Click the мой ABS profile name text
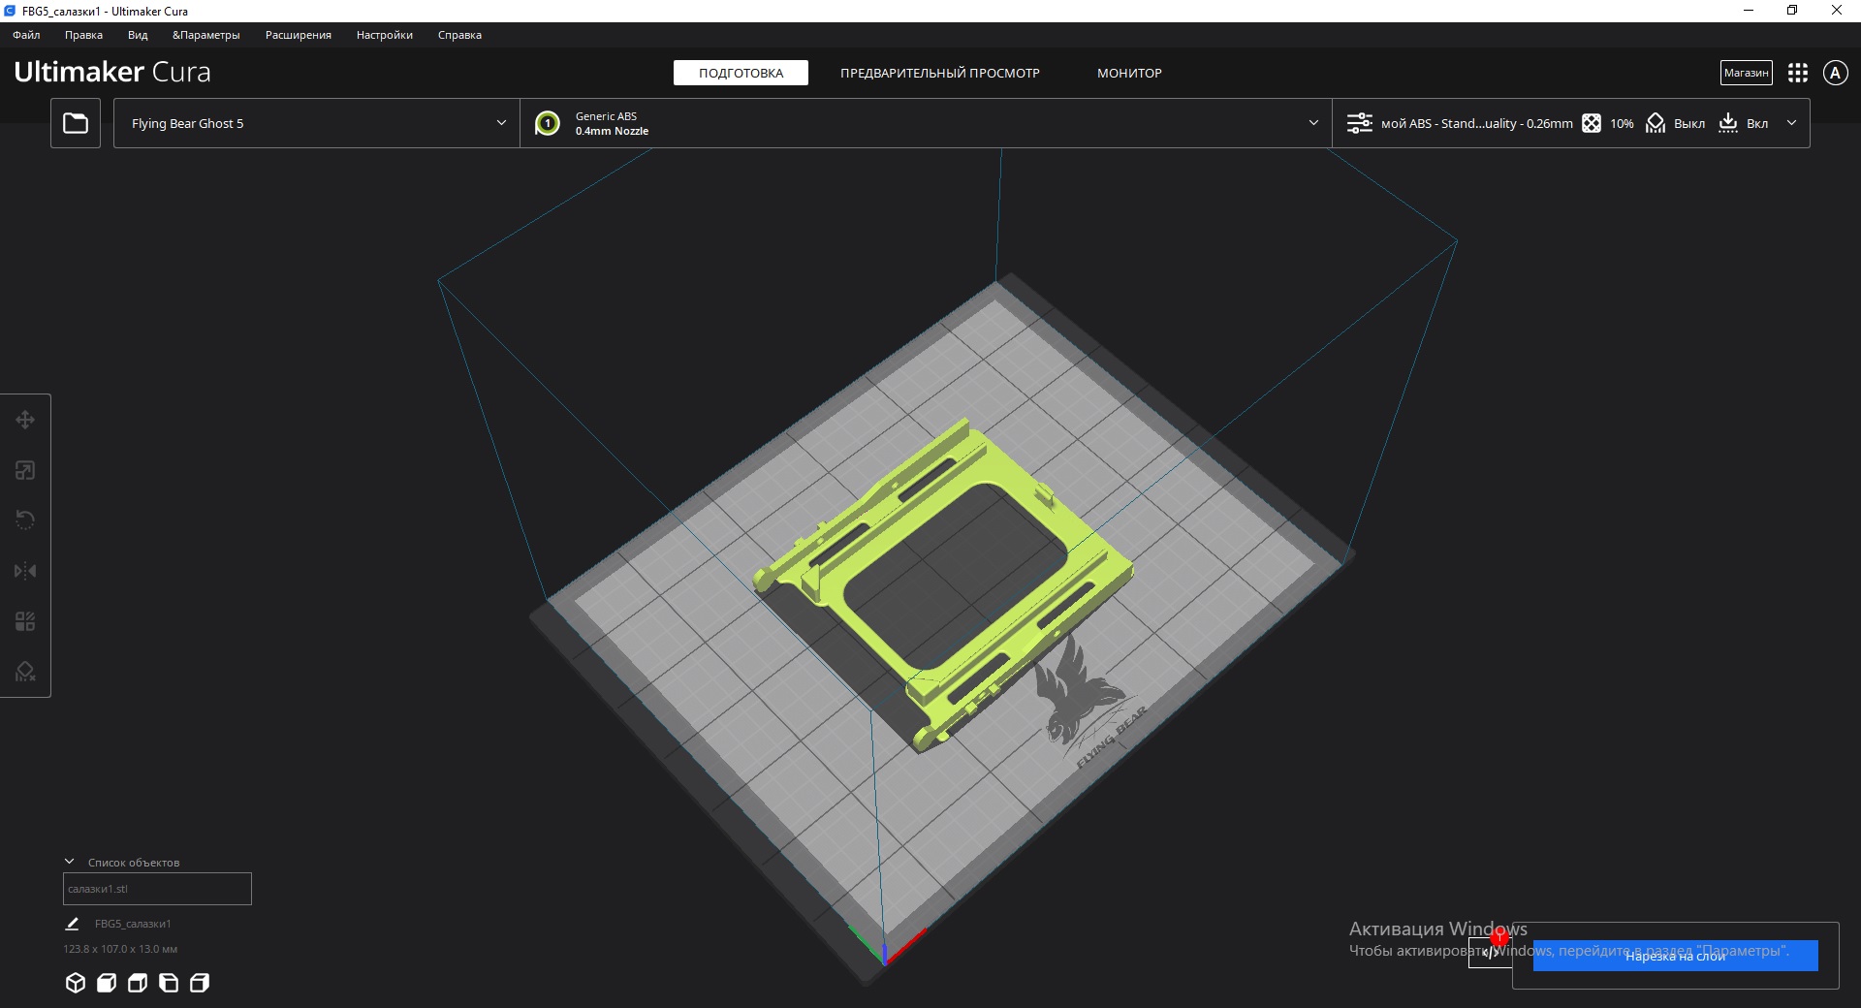The width and height of the screenshot is (1861, 1008). tap(1477, 123)
